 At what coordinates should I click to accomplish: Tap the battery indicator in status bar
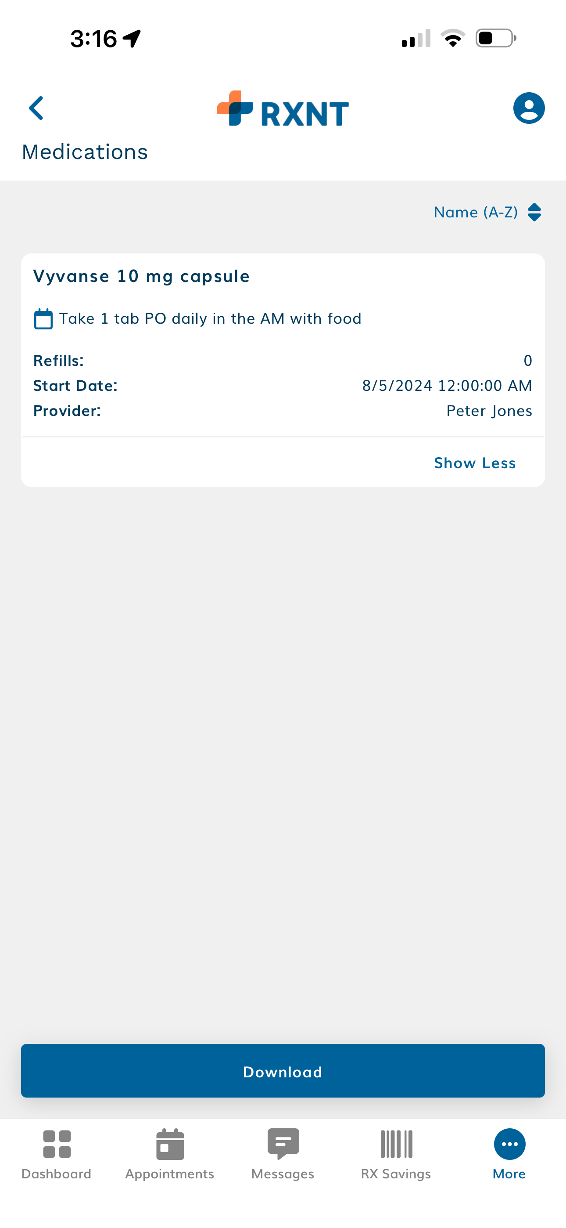point(495,38)
